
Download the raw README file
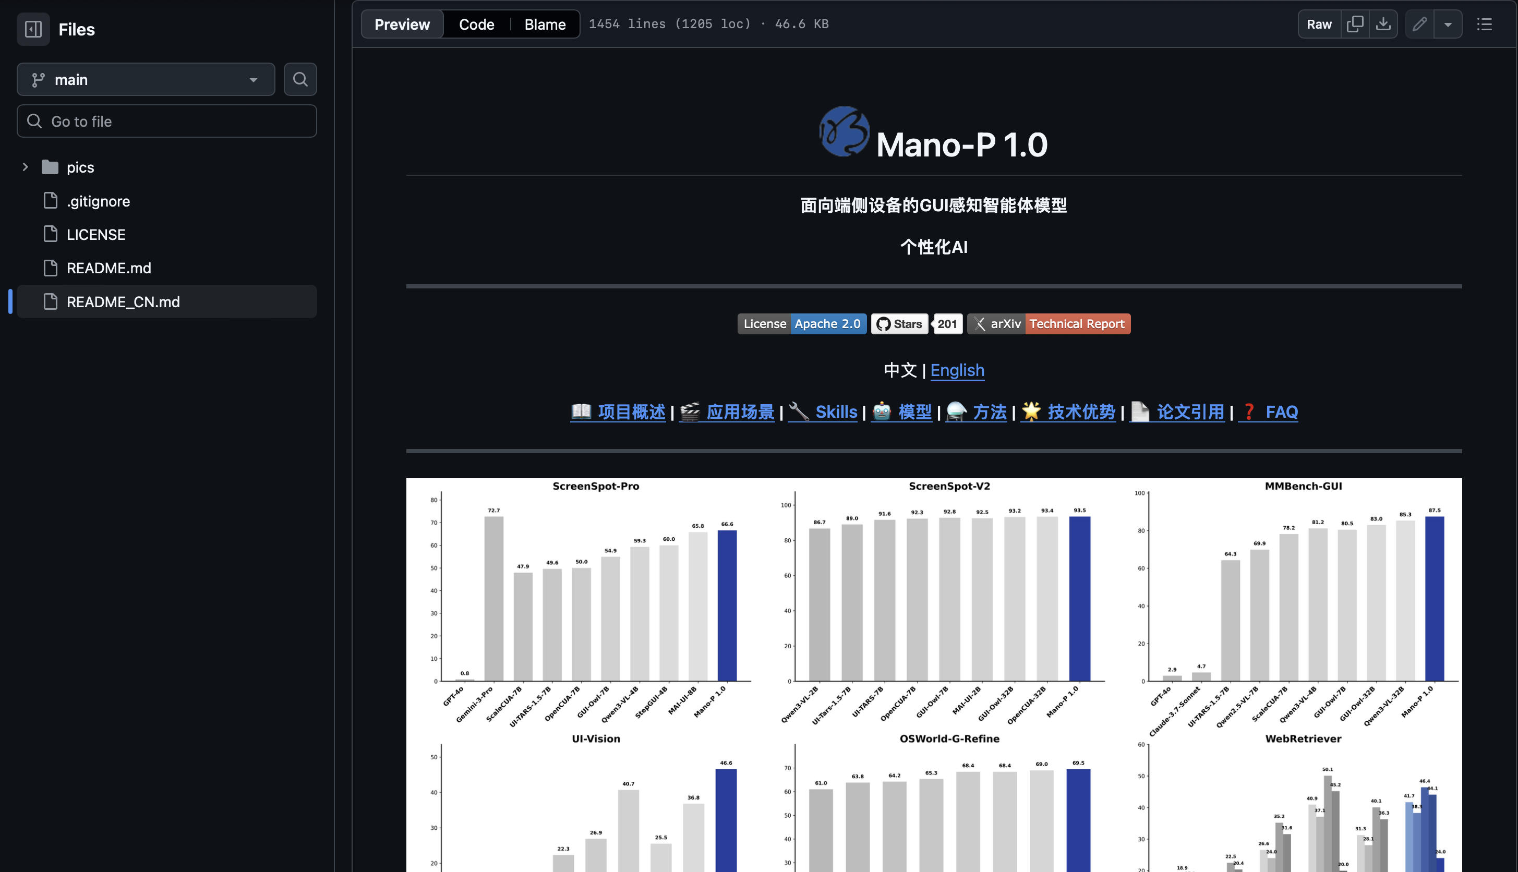coord(1383,24)
